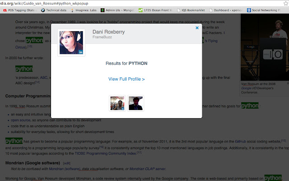The width and height of the screenshot is (289, 181).
Task: Click LinkedIn badge on Dani's photo
Action: coord(81,52)
